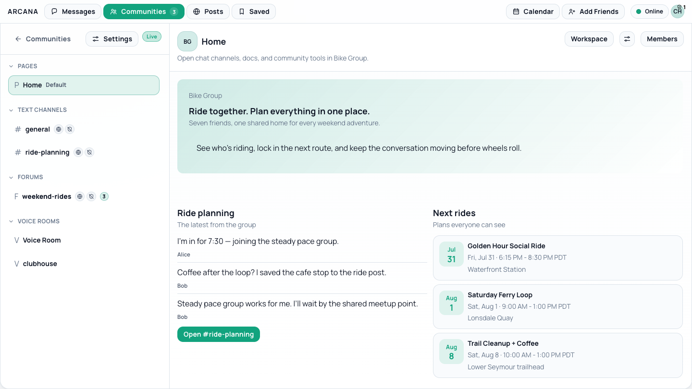
Task: Click the back arrow beside Communities
Action: pos(18,39)
